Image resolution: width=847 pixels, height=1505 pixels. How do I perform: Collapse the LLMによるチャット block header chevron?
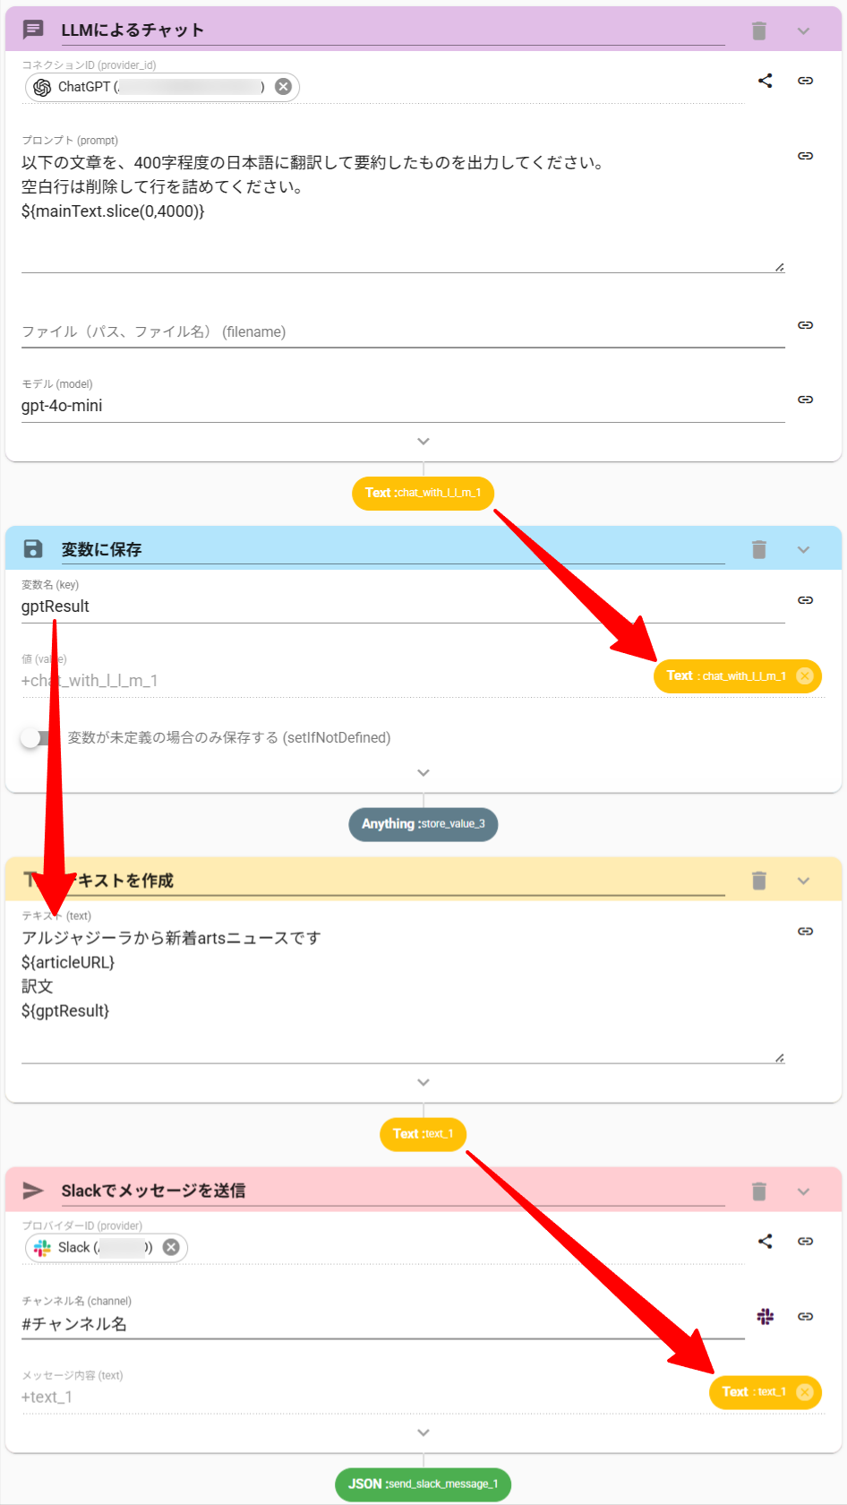[803, 31]
